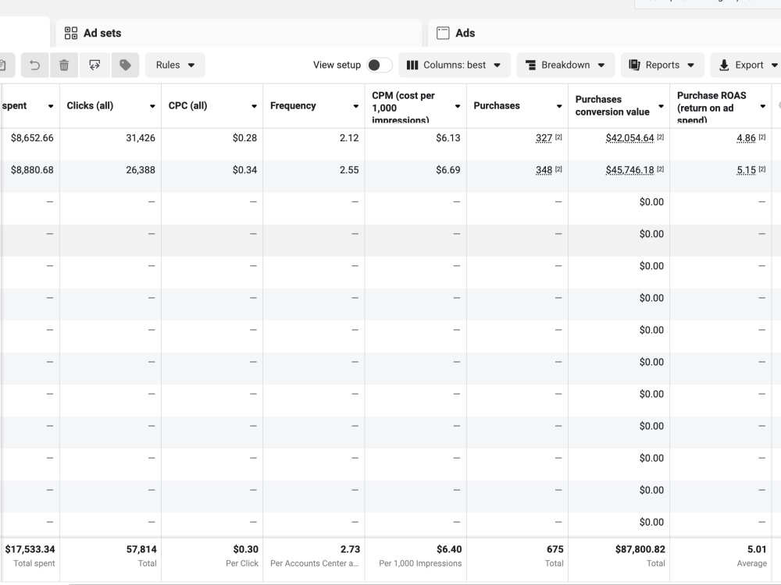Viewport: 781px width, 585px height.
Task: Click the A/B test icon beside trash
Action: pyautogui.click(x=95, y=66)
